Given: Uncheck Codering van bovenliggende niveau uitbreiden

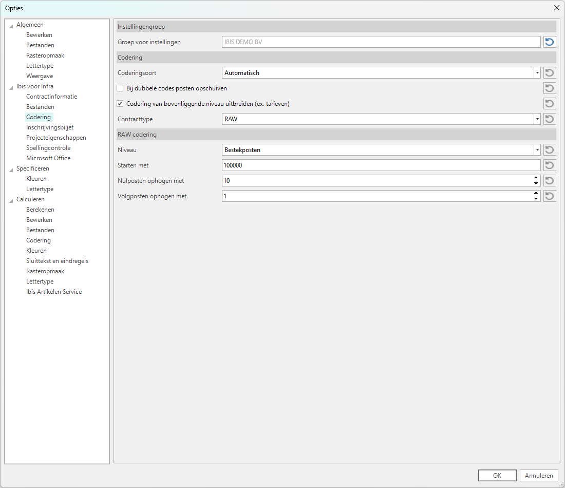Looking at the screenshot, I should pos(120,104).
